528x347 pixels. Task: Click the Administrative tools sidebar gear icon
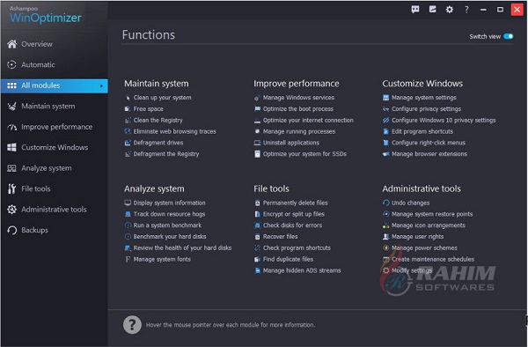pyautogui.click(x=11, y=210)
